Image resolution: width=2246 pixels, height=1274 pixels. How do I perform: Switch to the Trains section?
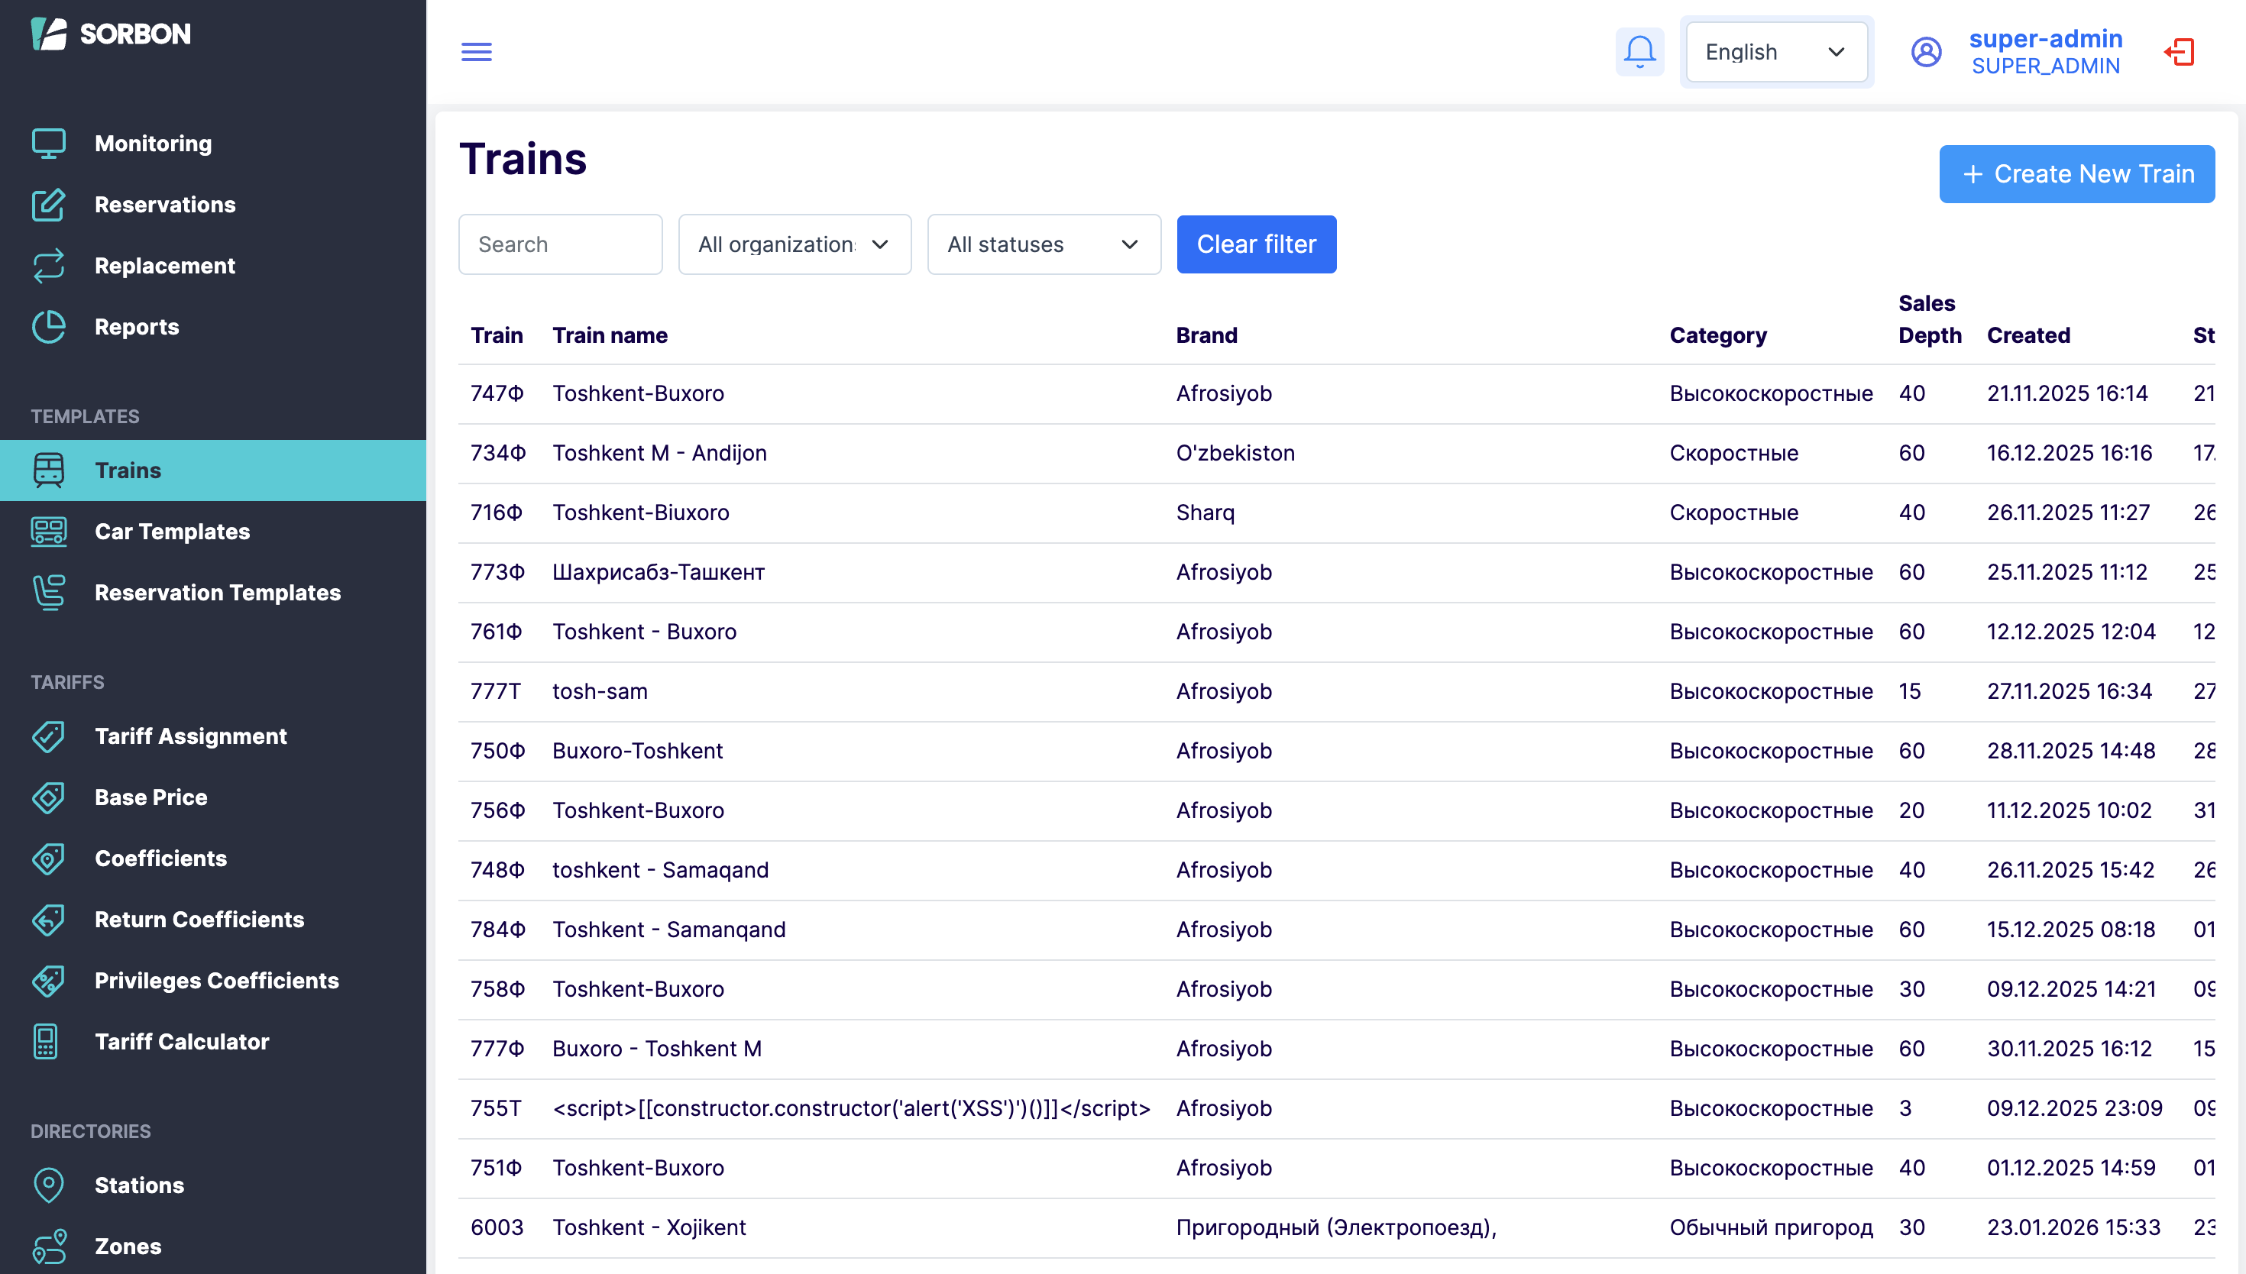point(128,470)
